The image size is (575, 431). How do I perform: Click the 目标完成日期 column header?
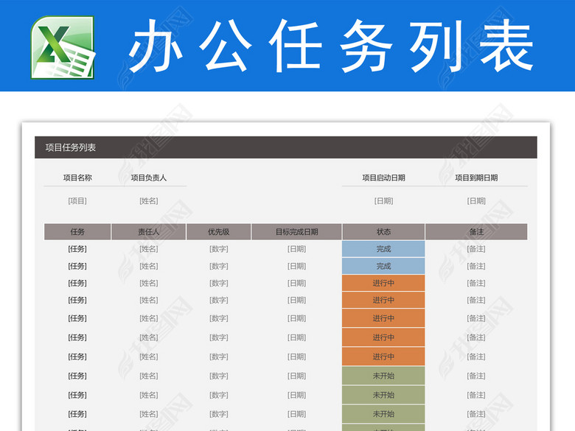coord(296,231)
